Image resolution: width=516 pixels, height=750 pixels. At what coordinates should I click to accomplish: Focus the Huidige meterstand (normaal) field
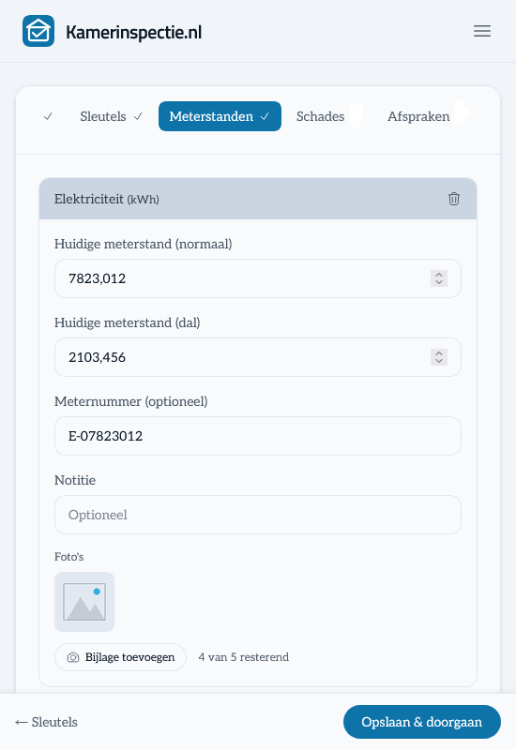[x=258, y=278]
